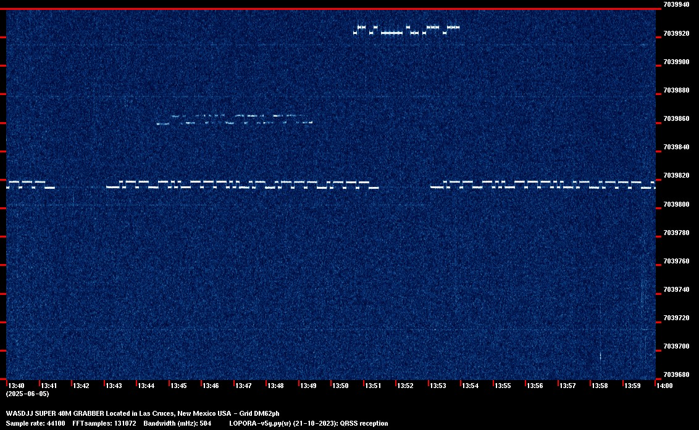Image resolution: width=699 pixels, height=430 pixels.
Task: Click the 13:55 time label
Action: 503,386
